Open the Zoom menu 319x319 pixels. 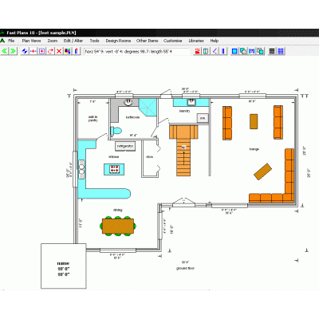coord(53,41)
